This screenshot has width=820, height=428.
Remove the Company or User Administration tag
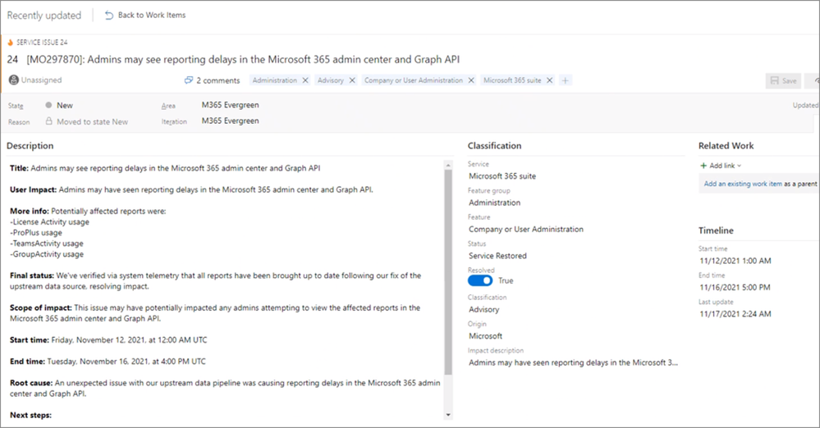coord(471,80)
